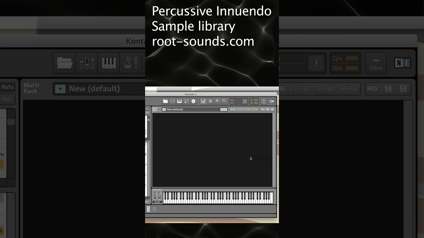Click the rack vertical scrollbar
The height and width of the screenshot is (238, 424).
pos(274,150)
